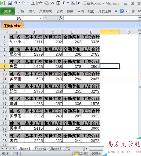Select column A header
This screenshot has height=156, width=141.
tap(16, 32)
